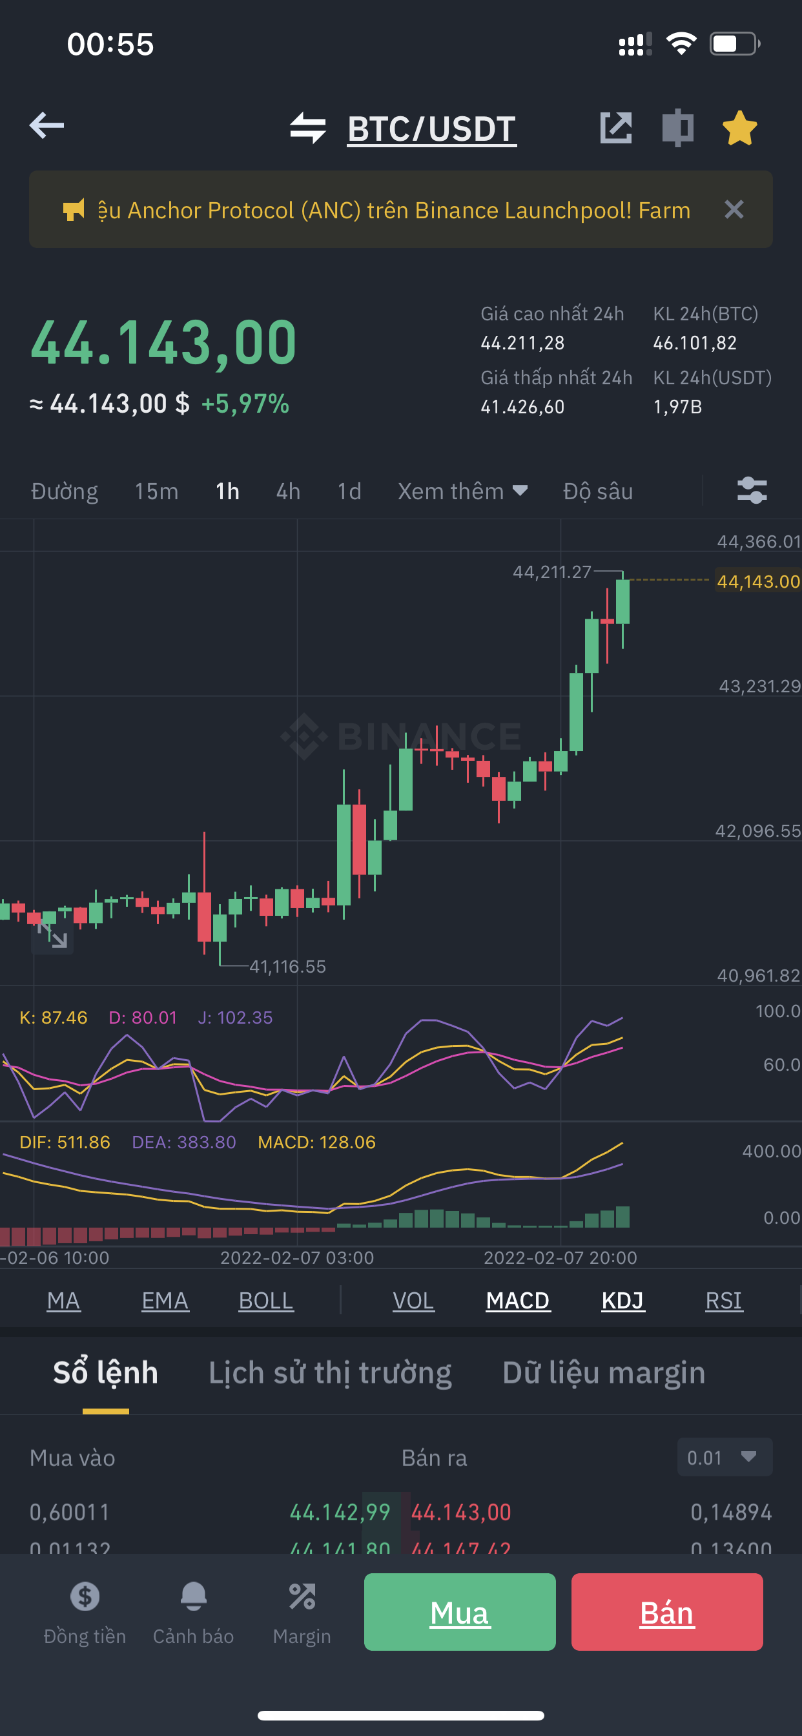This screenshot has height=1736, width=802.
Task: Tap the bid amount 0,60011
Action: click(70, 1512)
